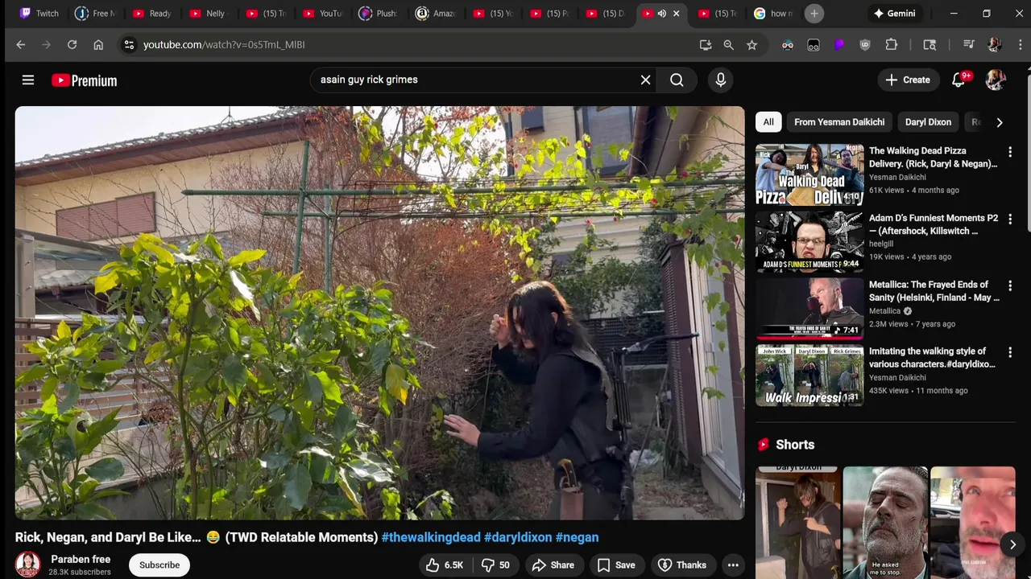Go back in the browser

pyautogui.click(x=21, y=45)
